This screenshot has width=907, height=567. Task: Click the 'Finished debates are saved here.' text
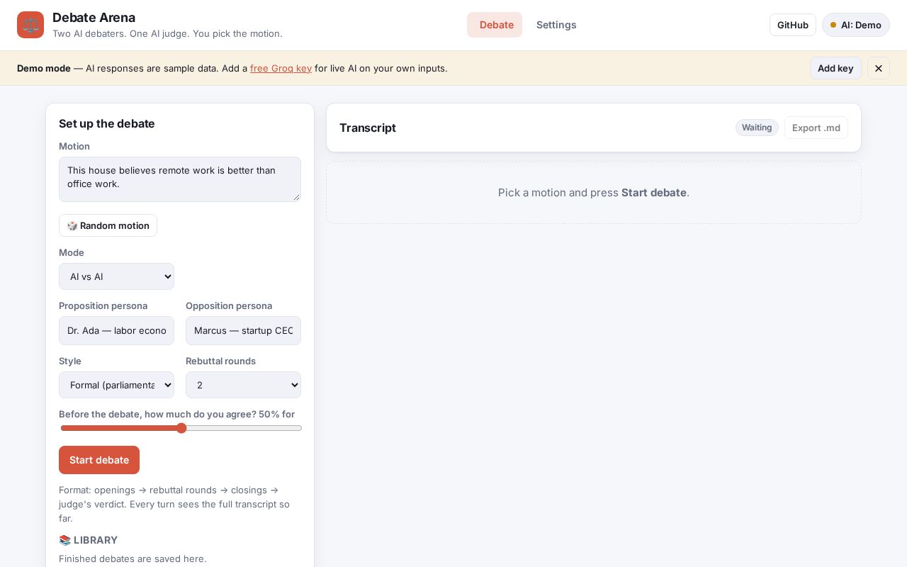point(133,558)
